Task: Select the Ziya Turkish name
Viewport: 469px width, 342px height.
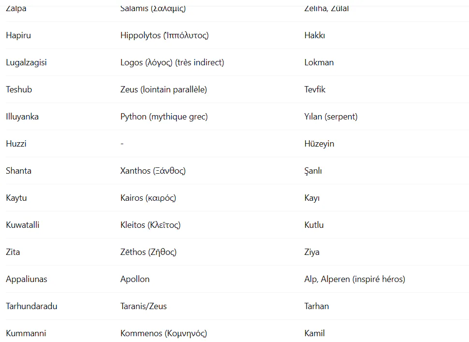Action: 312,252
